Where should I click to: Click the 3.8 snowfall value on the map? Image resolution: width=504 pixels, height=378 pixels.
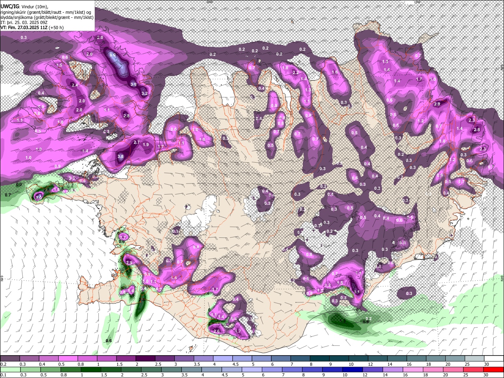121,156
